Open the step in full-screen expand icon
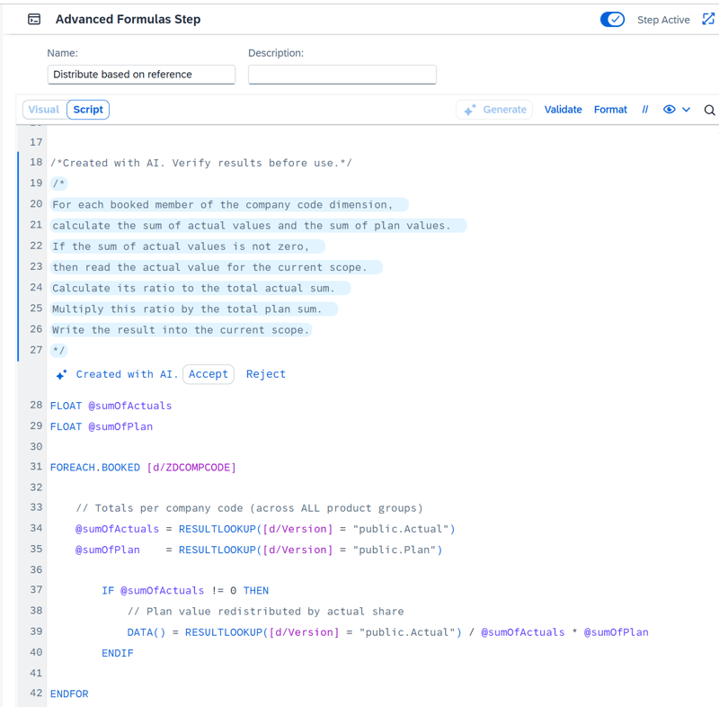The height and width of the screenshot is (707, 719). click(x=708, y=19)
